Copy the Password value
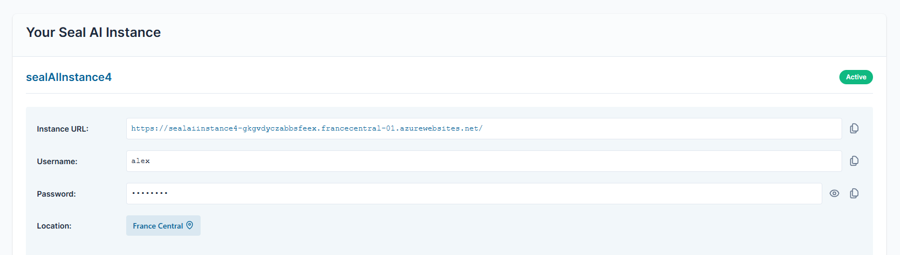 [854, 193]
